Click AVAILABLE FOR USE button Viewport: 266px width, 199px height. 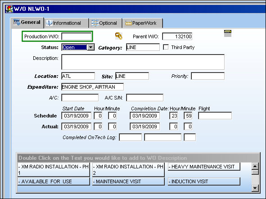(54, 181)
